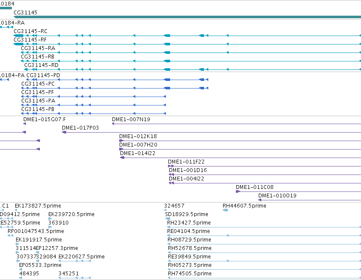This screenshot has width=361, height=280.
Task: Click EST RH44607.5prime
Action: 244,206
